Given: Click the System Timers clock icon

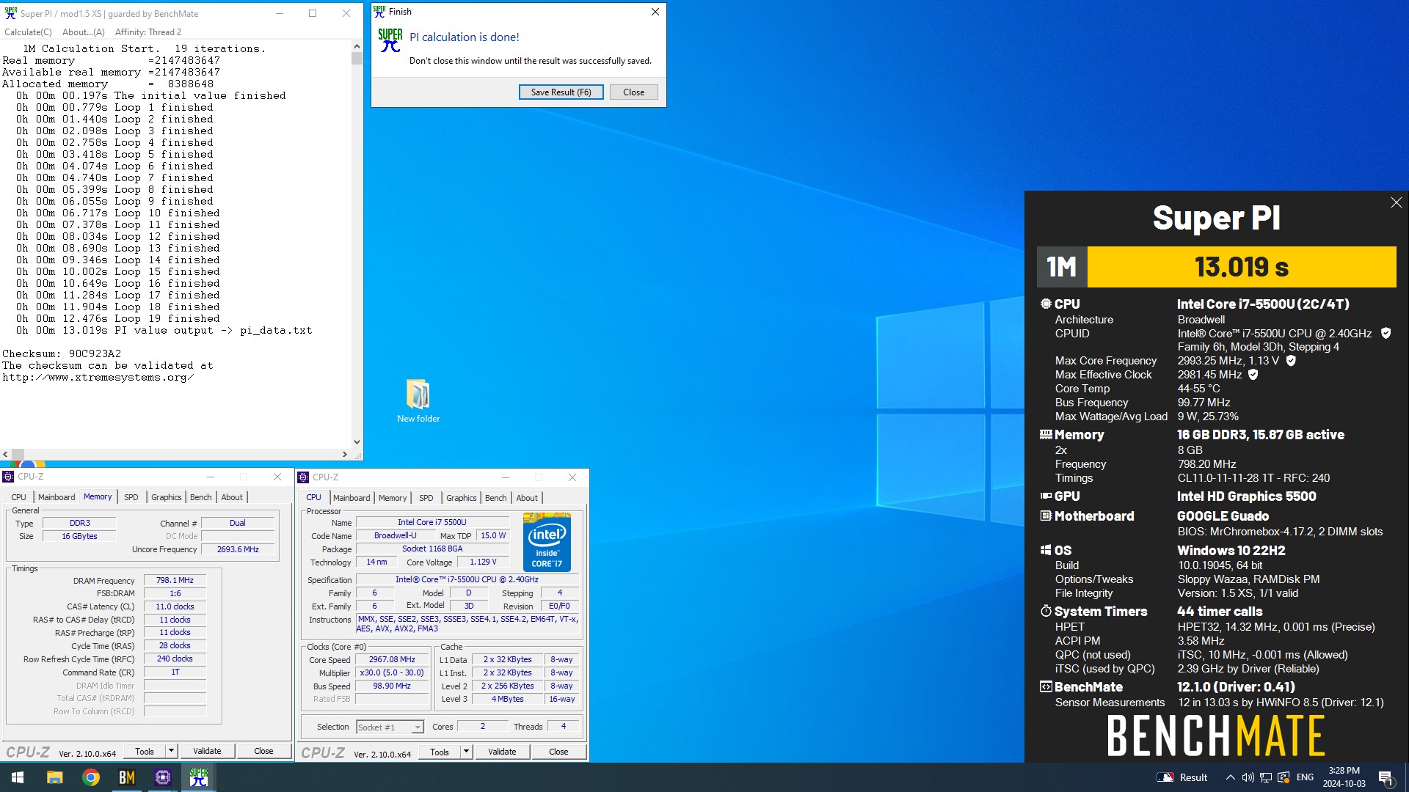Looking at the screenshot, I should click(x=1046, y=611).
